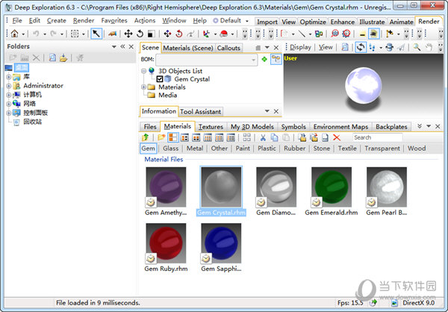Collapse the 3D Objects List node
This screenshot has height=312, width=448.
(x=143, y=71)
